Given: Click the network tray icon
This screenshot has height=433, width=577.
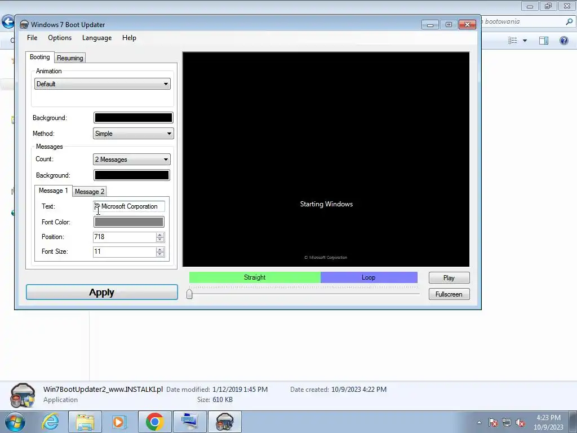Looking at the screenshot, I should [507, 423].
